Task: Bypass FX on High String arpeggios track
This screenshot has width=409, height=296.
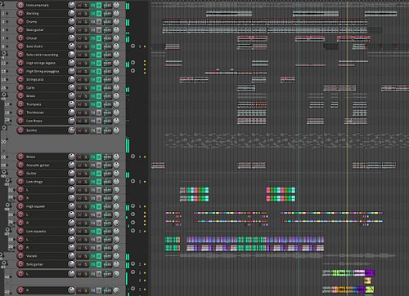Action: [99, 71]
